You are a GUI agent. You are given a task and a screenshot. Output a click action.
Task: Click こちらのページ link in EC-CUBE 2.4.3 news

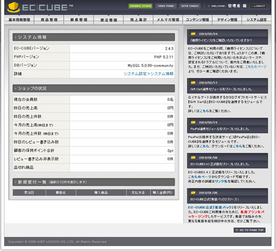click(x=200, y=177)
